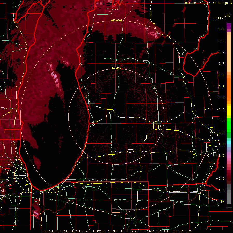
Task: Click the -0.5 value on the scale
Action: coord(220,179)
